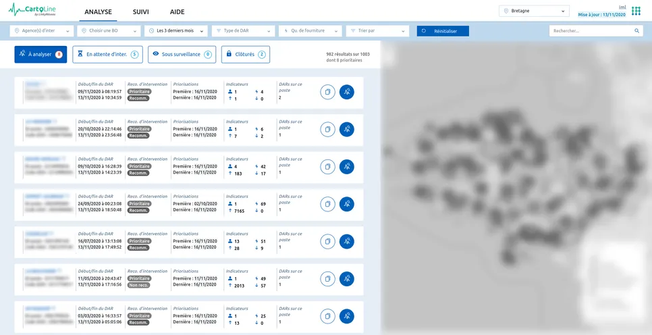The image size is (652, 335).
Task: Toggle the Sous surveillance filter
Action: (x=182, y=55)
